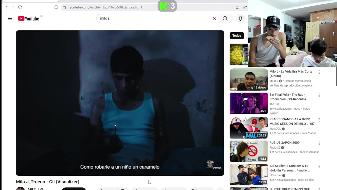337x190 pixels.
Task: Open 'Sin Final Feliz - The Rap' title link
Action: click(288, 97)
